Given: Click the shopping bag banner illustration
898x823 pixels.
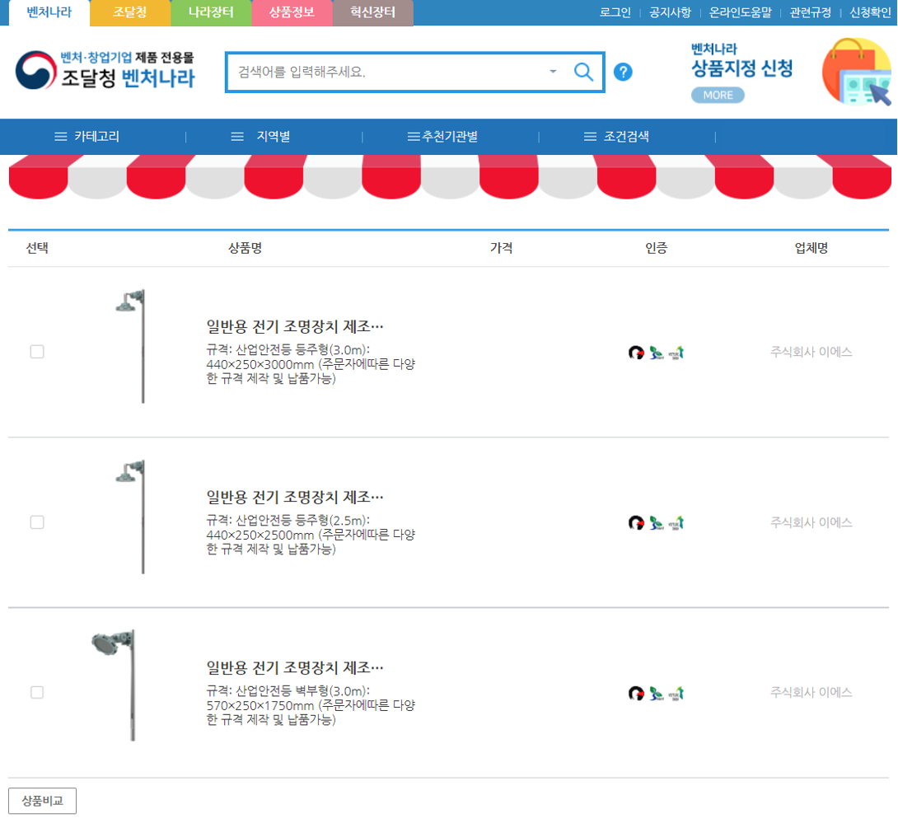Looking at the screenshot, I should [856, 72].
